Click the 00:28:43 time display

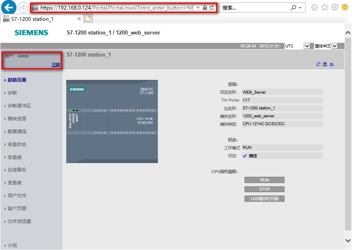[248, 46]
